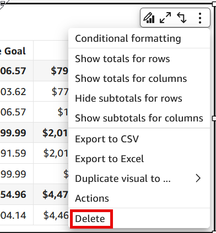This screenshot has height=233, width=216.
Task: Select the bold cell $4,47
Action: (51, 195)
